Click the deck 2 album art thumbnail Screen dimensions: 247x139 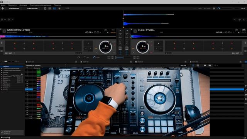(x=135, y=31)
